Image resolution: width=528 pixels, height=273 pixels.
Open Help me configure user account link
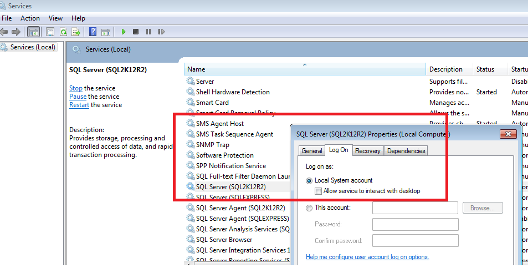pos(367,257)
